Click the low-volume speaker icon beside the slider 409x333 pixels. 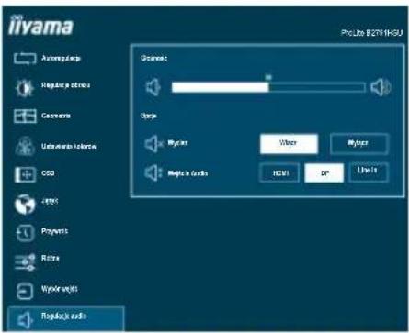(153, 87)
